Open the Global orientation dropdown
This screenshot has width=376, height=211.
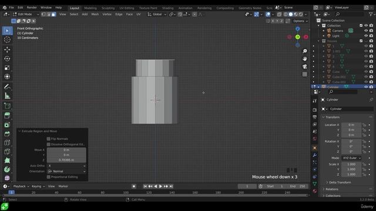[157, 14]
